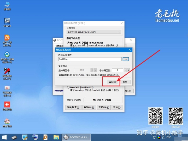Image resolution: width=188 pixels, height=141 pixels.
Task: Open the 找老毛桃 desktop icon
Action: pos(7,123)
